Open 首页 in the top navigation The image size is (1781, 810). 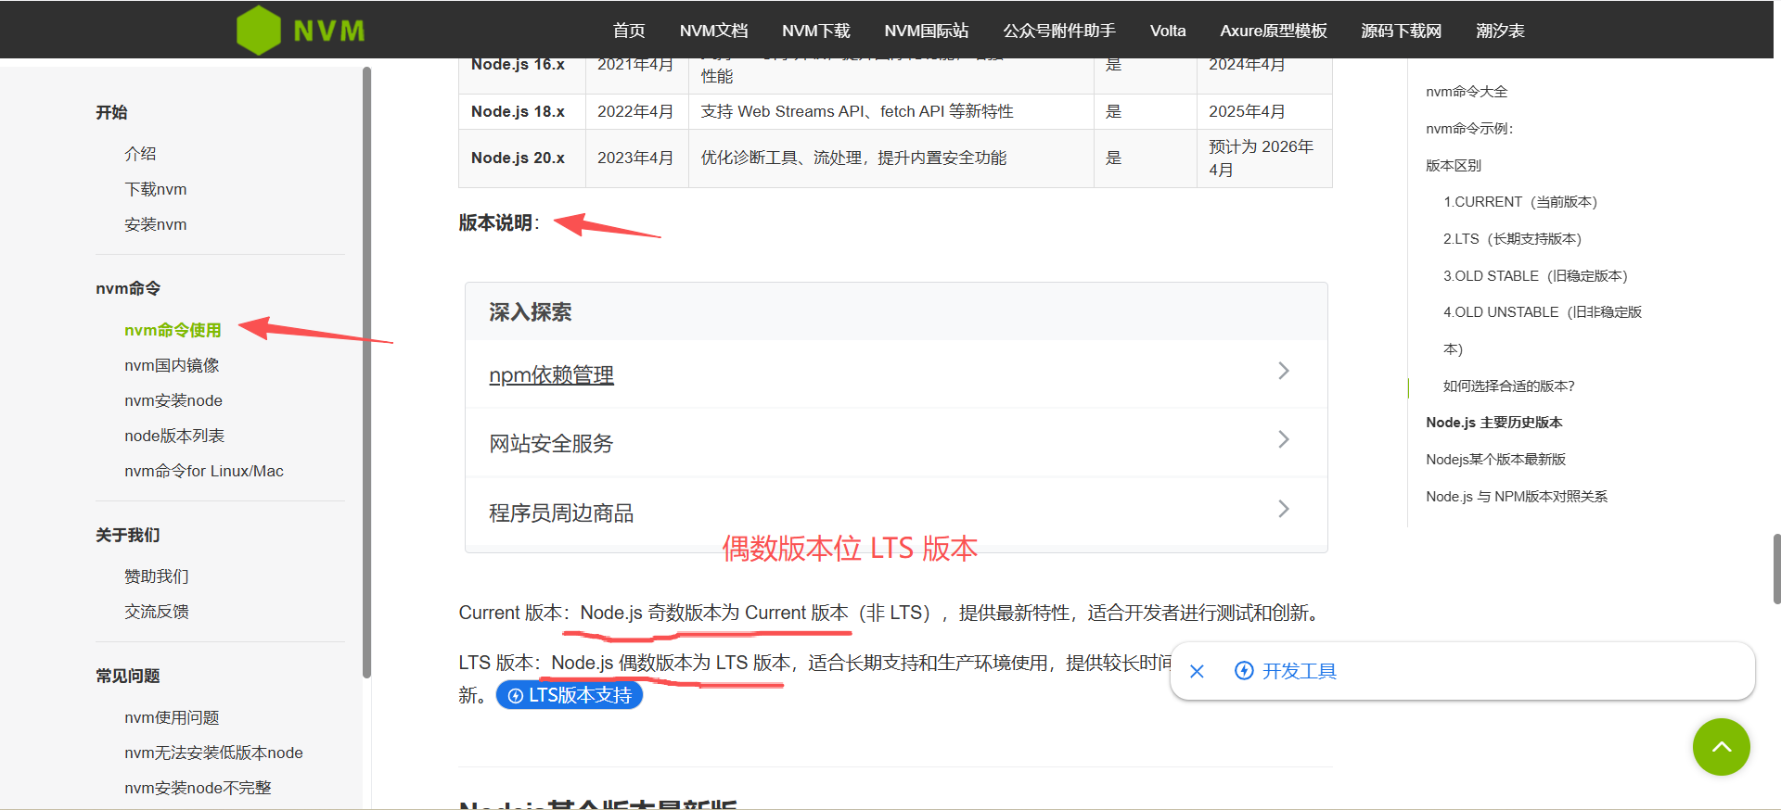(x=629, y=31)
